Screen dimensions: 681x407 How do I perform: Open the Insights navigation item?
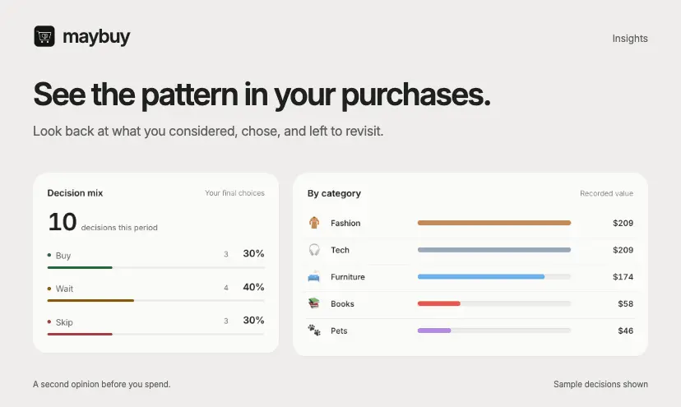(x=630, y=38)
